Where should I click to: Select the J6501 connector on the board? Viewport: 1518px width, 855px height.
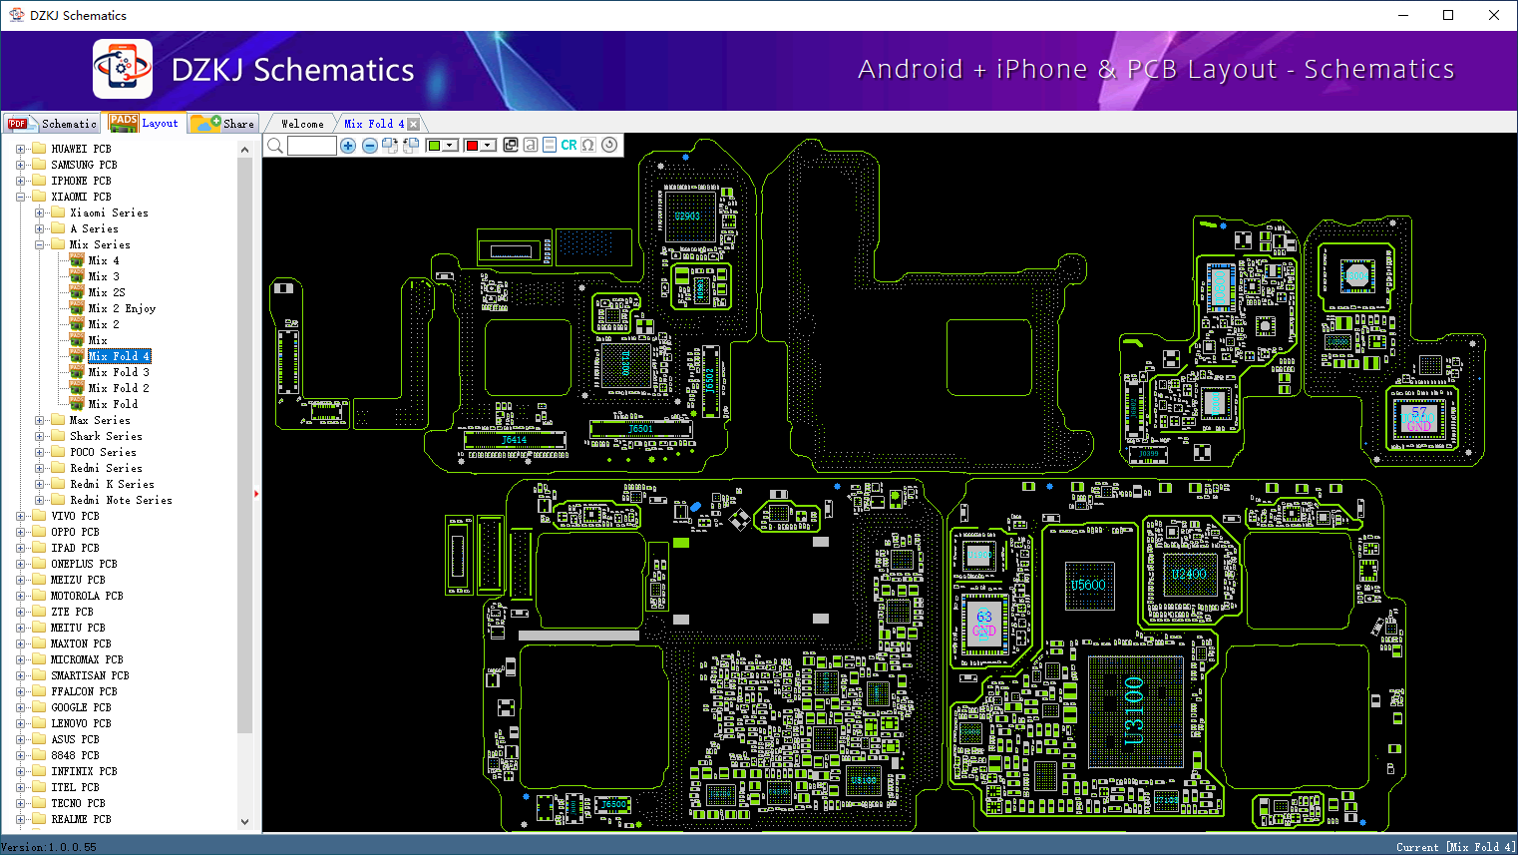click(x=639, y=430)
